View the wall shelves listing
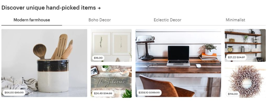The width and height of the screenshot is (268, 105). pos(245,45)
